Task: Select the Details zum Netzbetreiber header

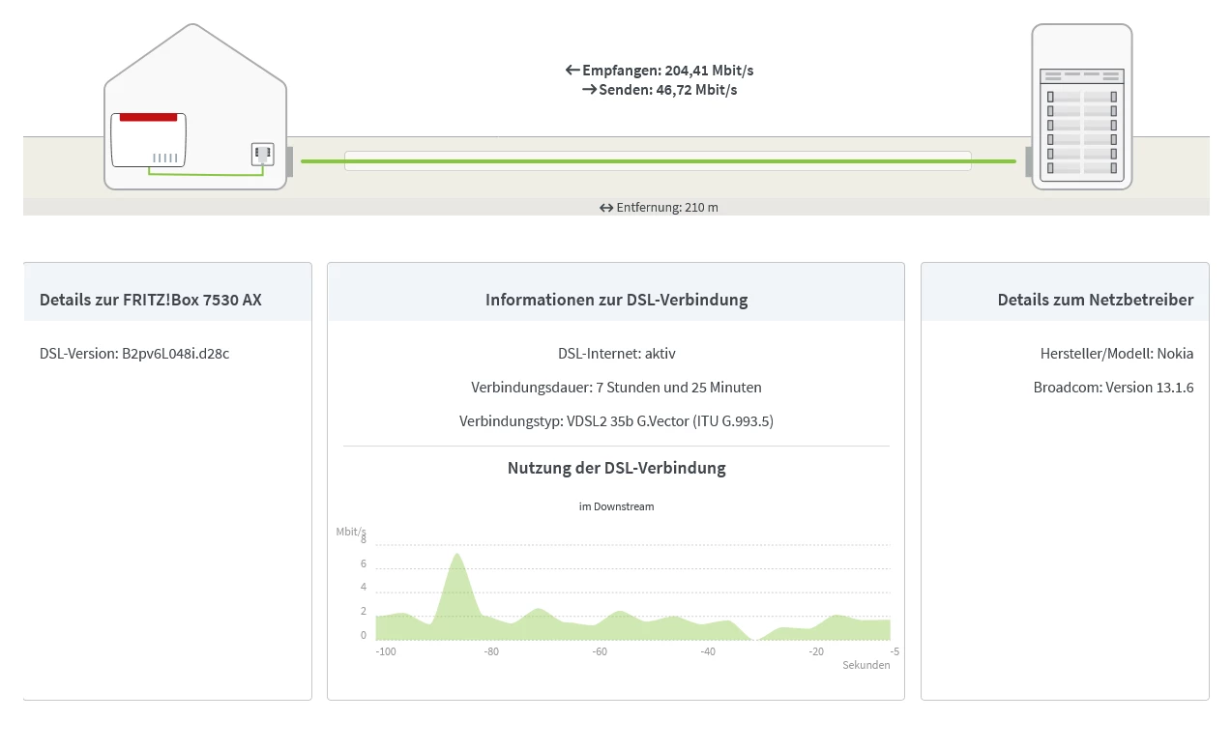Action: (1096, 300)
